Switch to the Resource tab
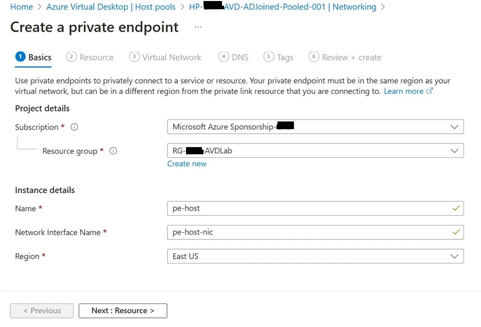The width and height of the screenshot is (481, 327). point(90,57)
